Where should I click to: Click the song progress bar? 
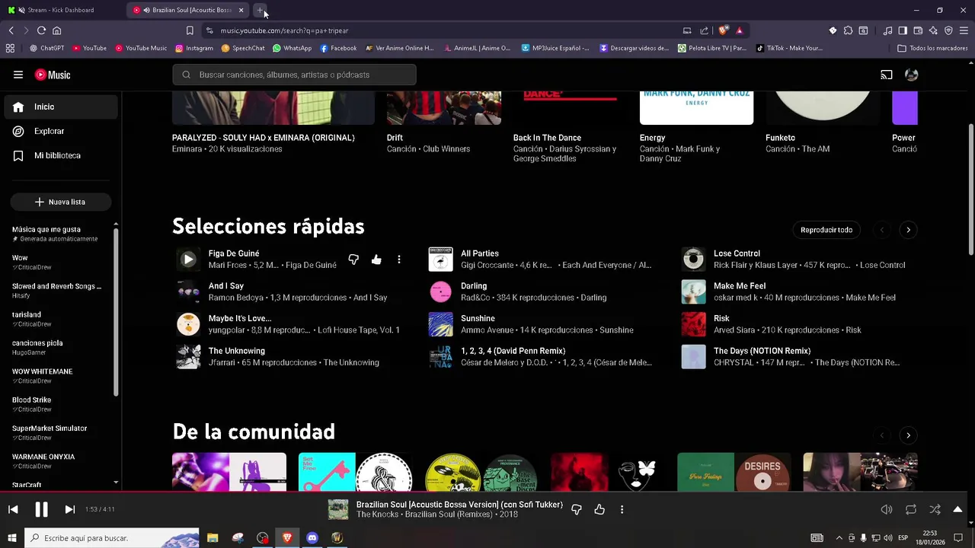coord(487,492)
